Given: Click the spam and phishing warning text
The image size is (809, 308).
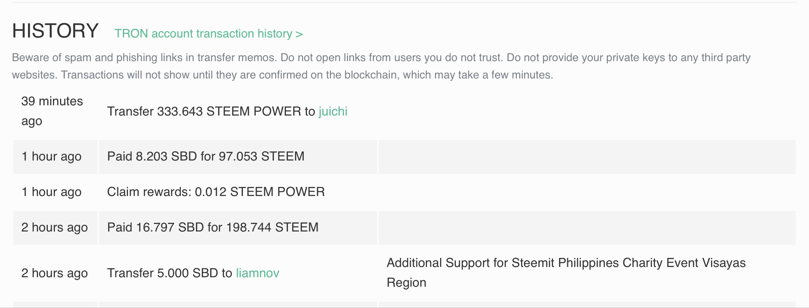Looking at the screenshot, I should pyautogui.click(x=381, y=66).
